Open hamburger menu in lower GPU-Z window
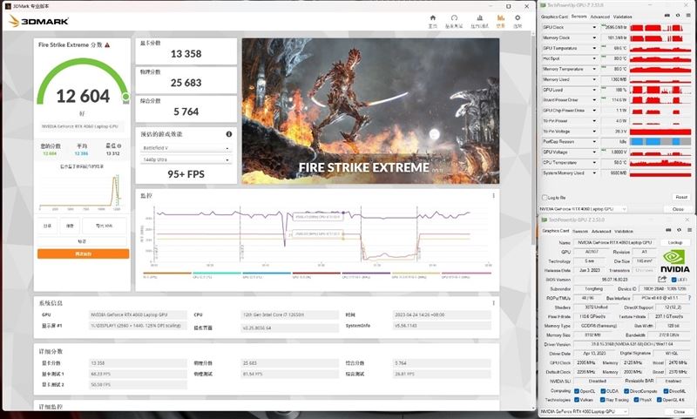Viewport: 697px width, 419px height. point(689,230)
